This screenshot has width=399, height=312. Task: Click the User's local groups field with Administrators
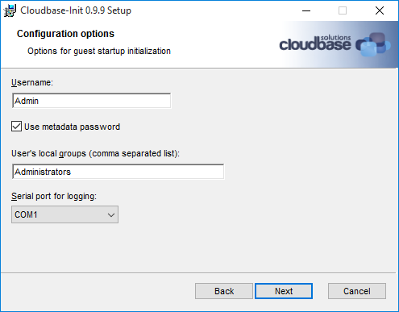[118, 172]
